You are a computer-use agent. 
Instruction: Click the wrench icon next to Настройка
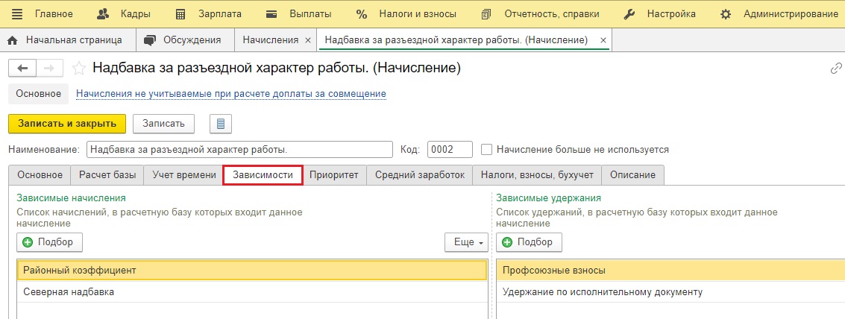(629, 14)
